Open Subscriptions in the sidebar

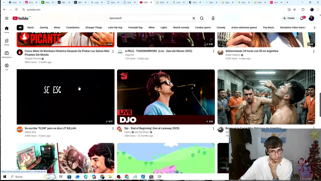(x=7, y=55)
